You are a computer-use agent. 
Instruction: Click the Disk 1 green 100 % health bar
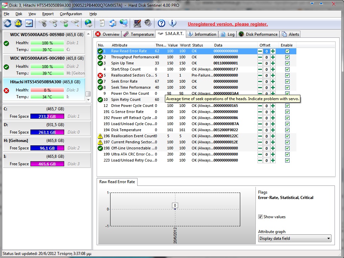click(47, 43)
